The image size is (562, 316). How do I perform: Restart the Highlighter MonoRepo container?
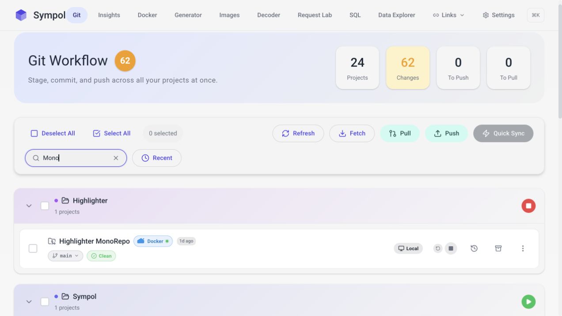click(x=438, y=248)
